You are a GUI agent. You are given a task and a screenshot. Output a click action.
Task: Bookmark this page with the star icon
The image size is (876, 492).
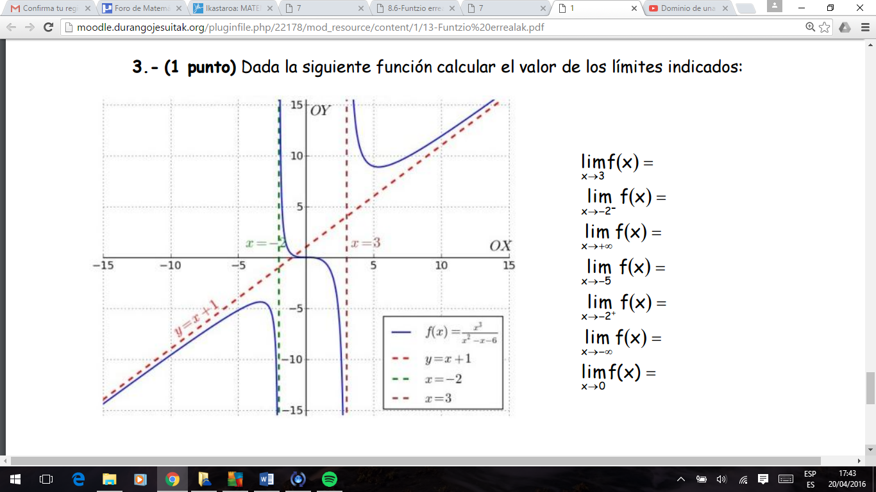pos(825,28)
